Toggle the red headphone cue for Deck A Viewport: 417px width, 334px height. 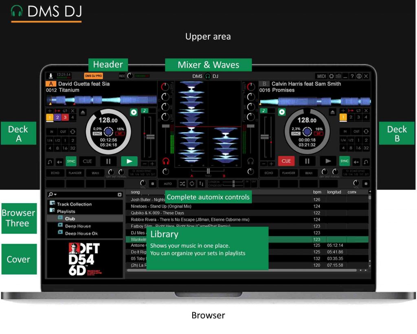pos(166,161)
